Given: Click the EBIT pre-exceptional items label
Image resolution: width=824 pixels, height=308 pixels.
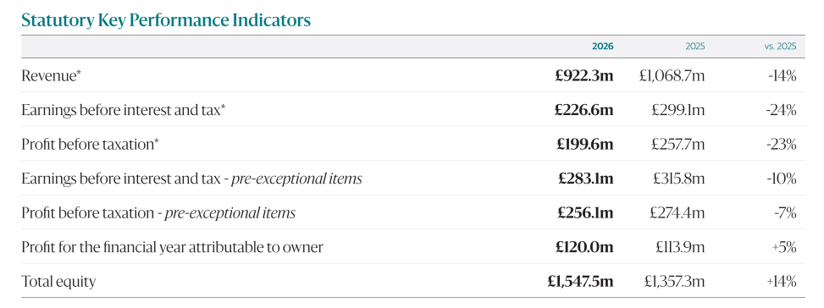Looking at the screenshot, I should click(x=191, y=179).
